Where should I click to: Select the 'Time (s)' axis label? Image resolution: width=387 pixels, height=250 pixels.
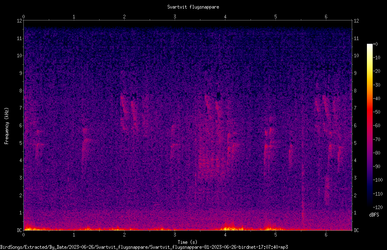[x=187, y=242]
